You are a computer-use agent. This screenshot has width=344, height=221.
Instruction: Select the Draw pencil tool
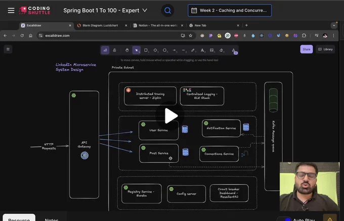click(193, 50)
